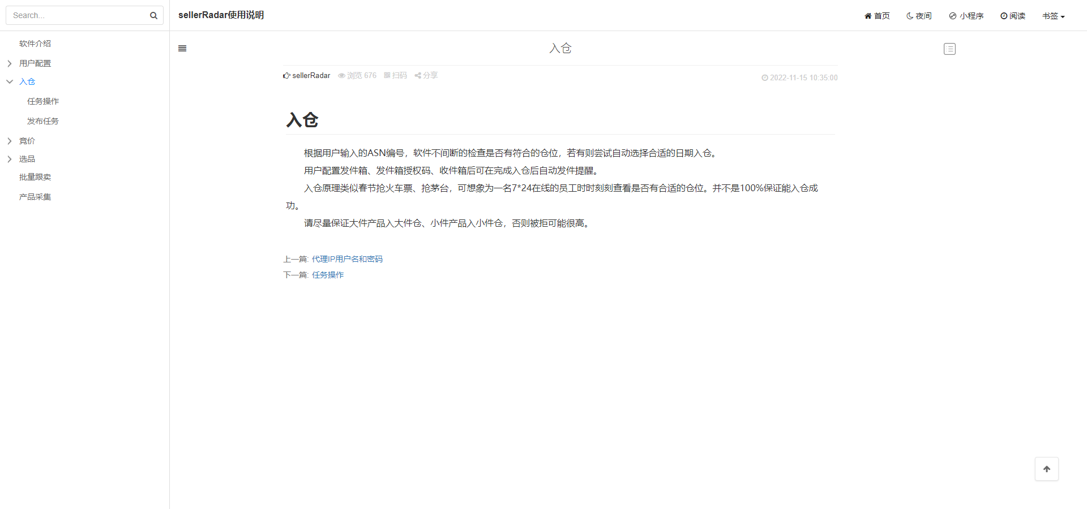
Task: Open 竞价 in the sidebar
Action: [27, 141]
